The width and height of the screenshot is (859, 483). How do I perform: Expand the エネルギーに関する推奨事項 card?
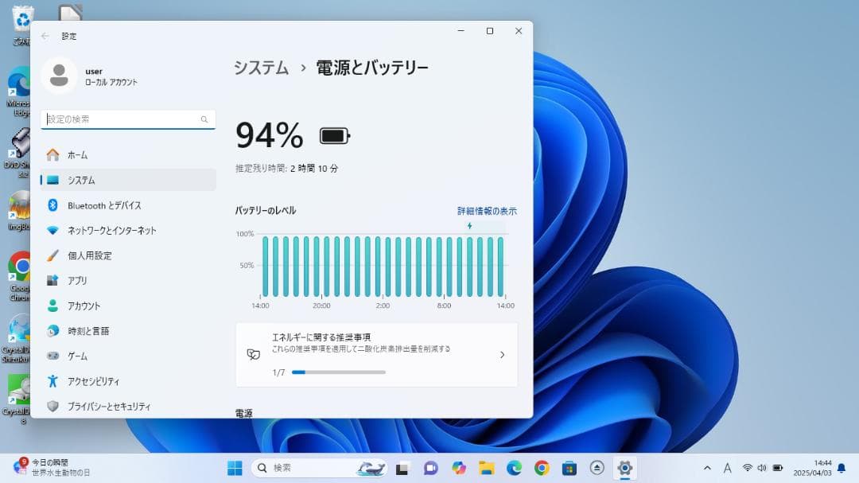tap(502, 355)
